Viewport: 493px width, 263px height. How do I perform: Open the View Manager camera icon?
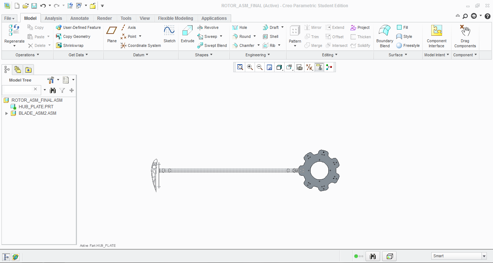click(299, 67)
